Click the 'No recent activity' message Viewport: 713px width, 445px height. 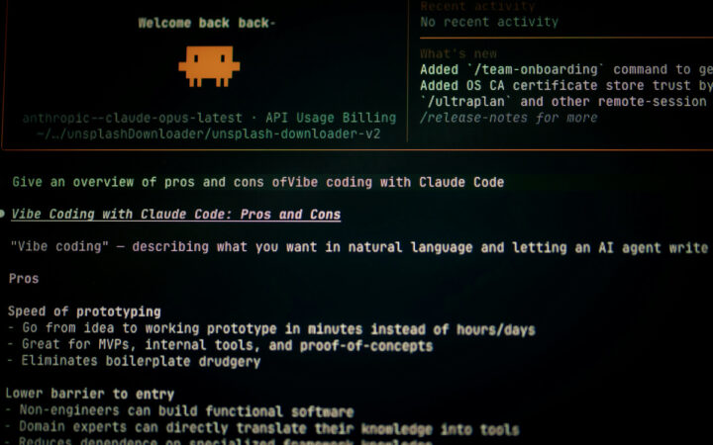(489, 22)
